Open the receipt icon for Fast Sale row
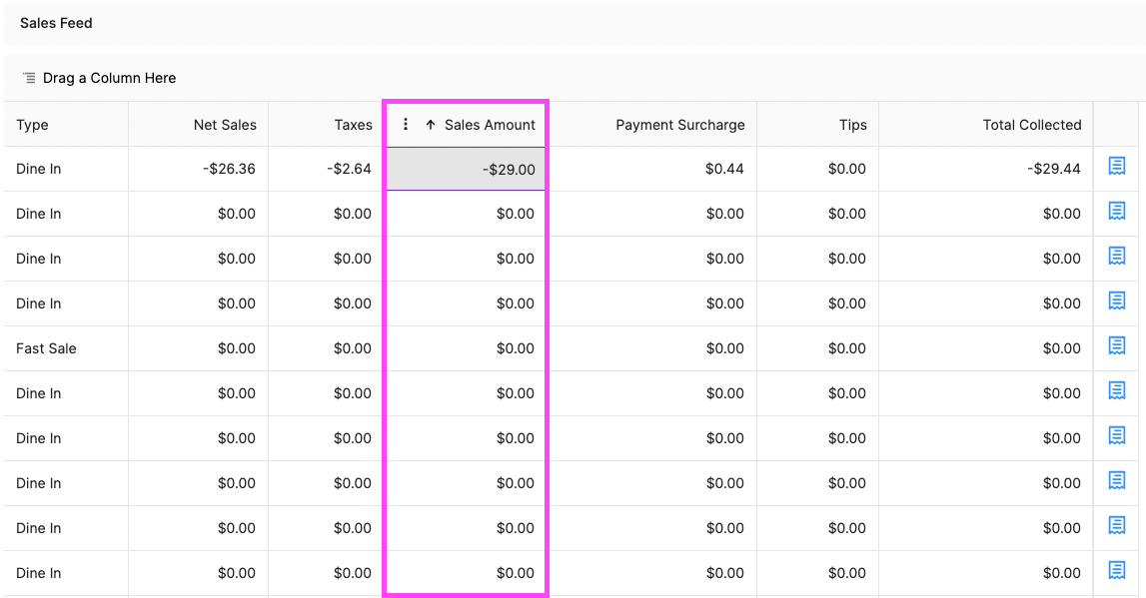The height and width of the screenshot is (598, 1146). pyautogui.click(x=1117, y=346)
